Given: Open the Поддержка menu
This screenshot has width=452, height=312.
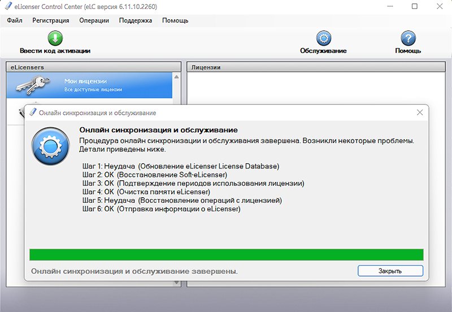Looking at the screenshot, I should pyautogui.click(x=136, y=20).
